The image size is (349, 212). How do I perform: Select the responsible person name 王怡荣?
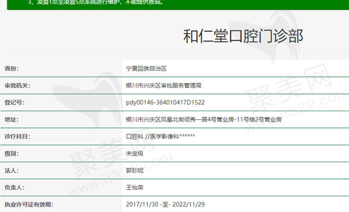134,188
